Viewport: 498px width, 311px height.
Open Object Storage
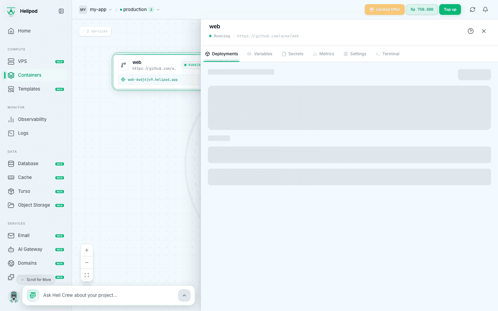36,205
